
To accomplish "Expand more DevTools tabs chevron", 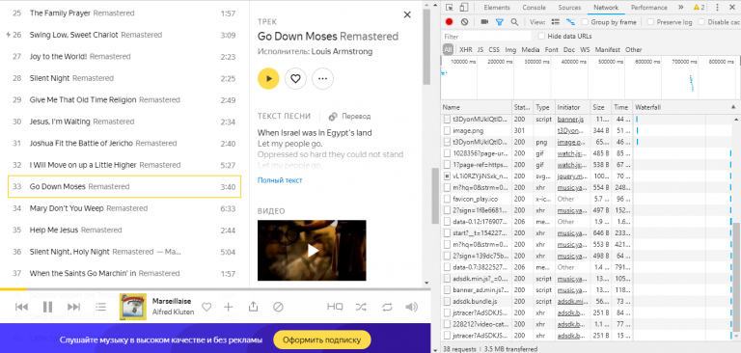I will tap(680, 7).
